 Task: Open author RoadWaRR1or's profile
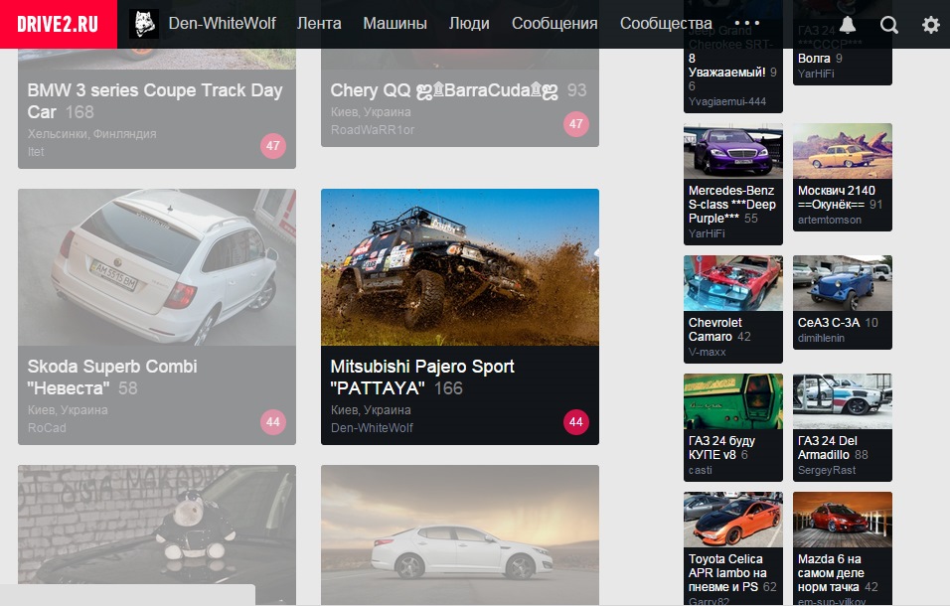373,129
